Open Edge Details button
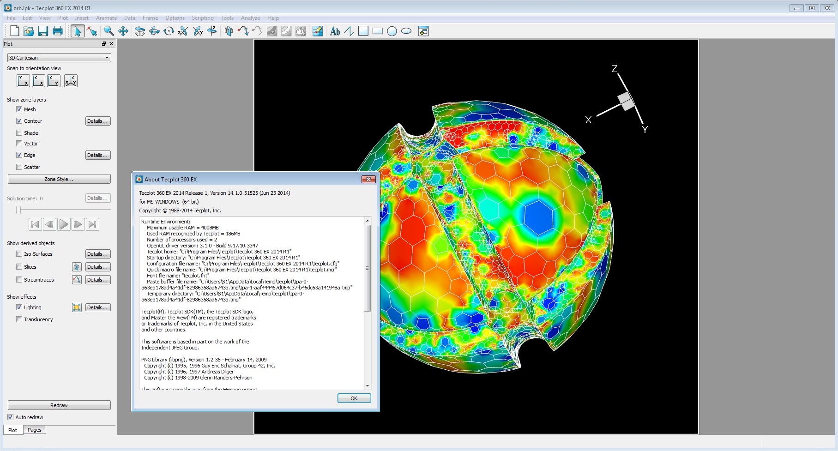This screenshot has height=451, width=838. (x=98, y=155)
